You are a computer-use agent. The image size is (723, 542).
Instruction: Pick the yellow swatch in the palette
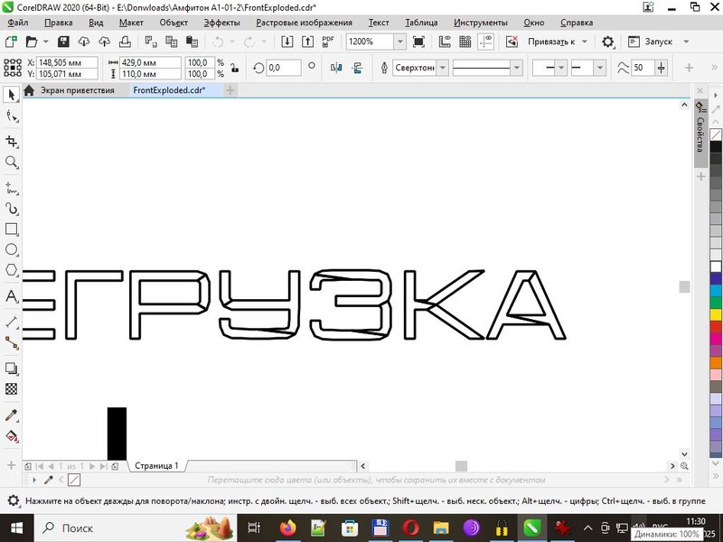pyautogui.click(x=716, y=314)
